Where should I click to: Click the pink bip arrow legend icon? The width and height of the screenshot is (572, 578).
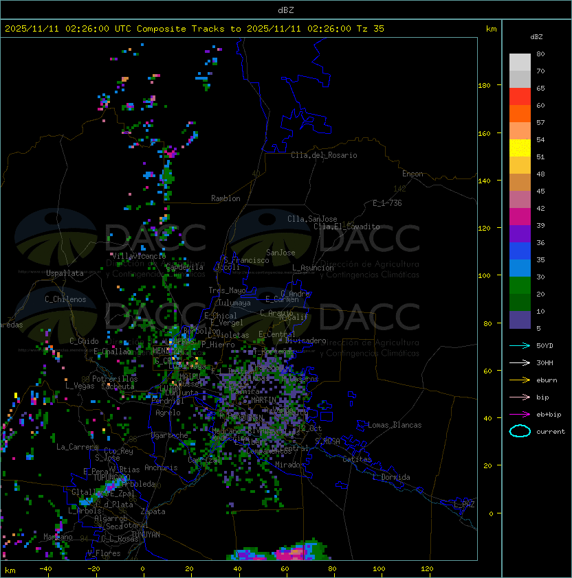pyautogui.click(x=520, y=397)
